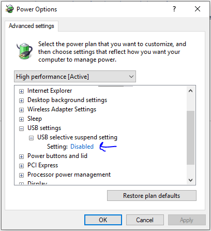Expand Power buttons and lid node

pos(21,156)
